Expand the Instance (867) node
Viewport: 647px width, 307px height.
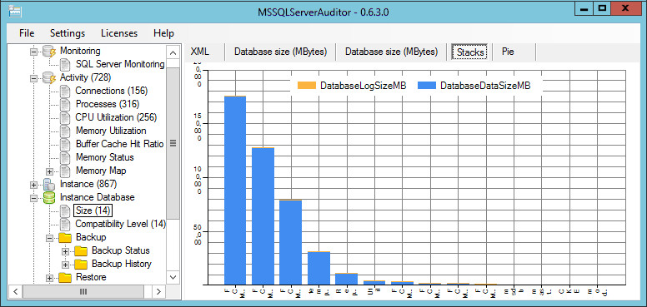point(33,185)
